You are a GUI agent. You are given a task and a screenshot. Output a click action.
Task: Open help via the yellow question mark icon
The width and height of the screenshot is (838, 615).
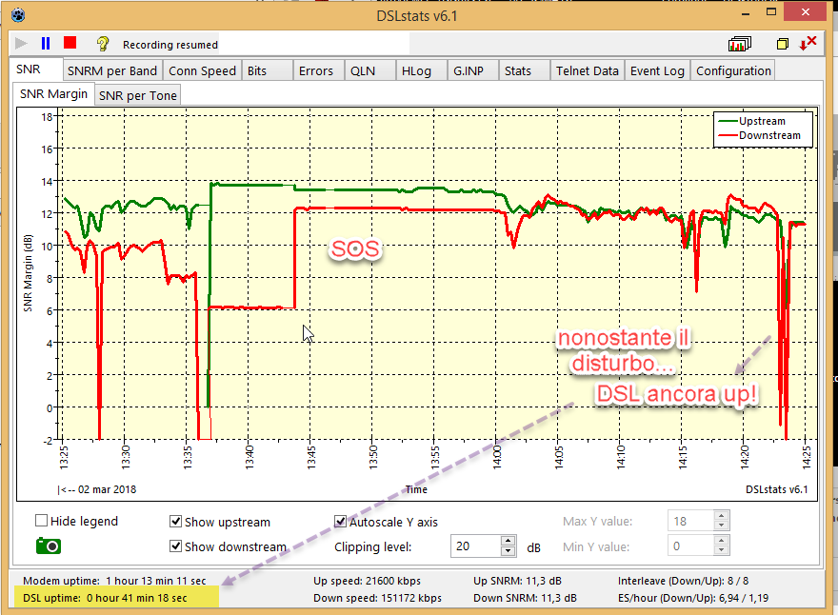pyautogui.click(x=103, y=44)
